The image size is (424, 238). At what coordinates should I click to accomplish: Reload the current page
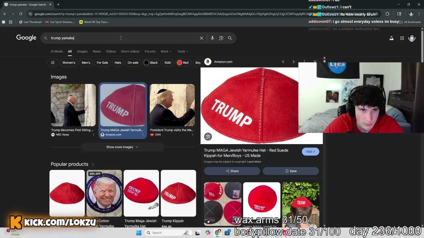pyautogui.click(x=21, y=14)
